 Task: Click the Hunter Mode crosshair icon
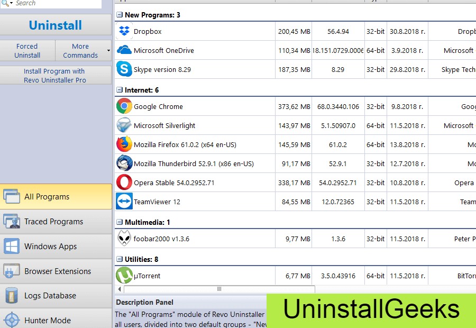click(x=12, y=320)
